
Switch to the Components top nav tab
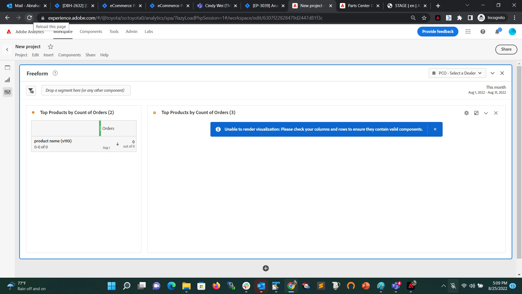(x=91, y=32)
